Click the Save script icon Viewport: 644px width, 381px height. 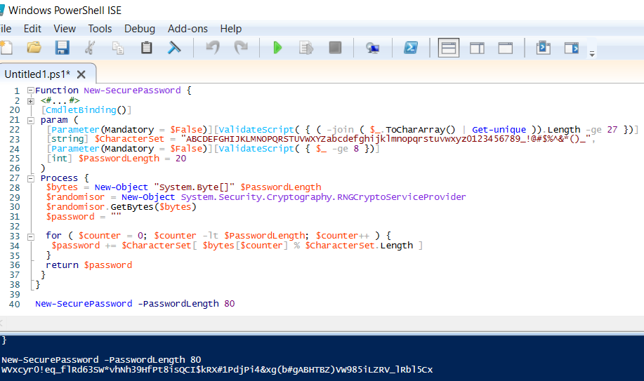(63, 48)
